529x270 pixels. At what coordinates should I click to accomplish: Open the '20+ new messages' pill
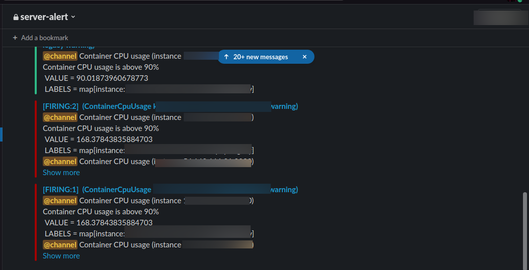click(260, 57)
